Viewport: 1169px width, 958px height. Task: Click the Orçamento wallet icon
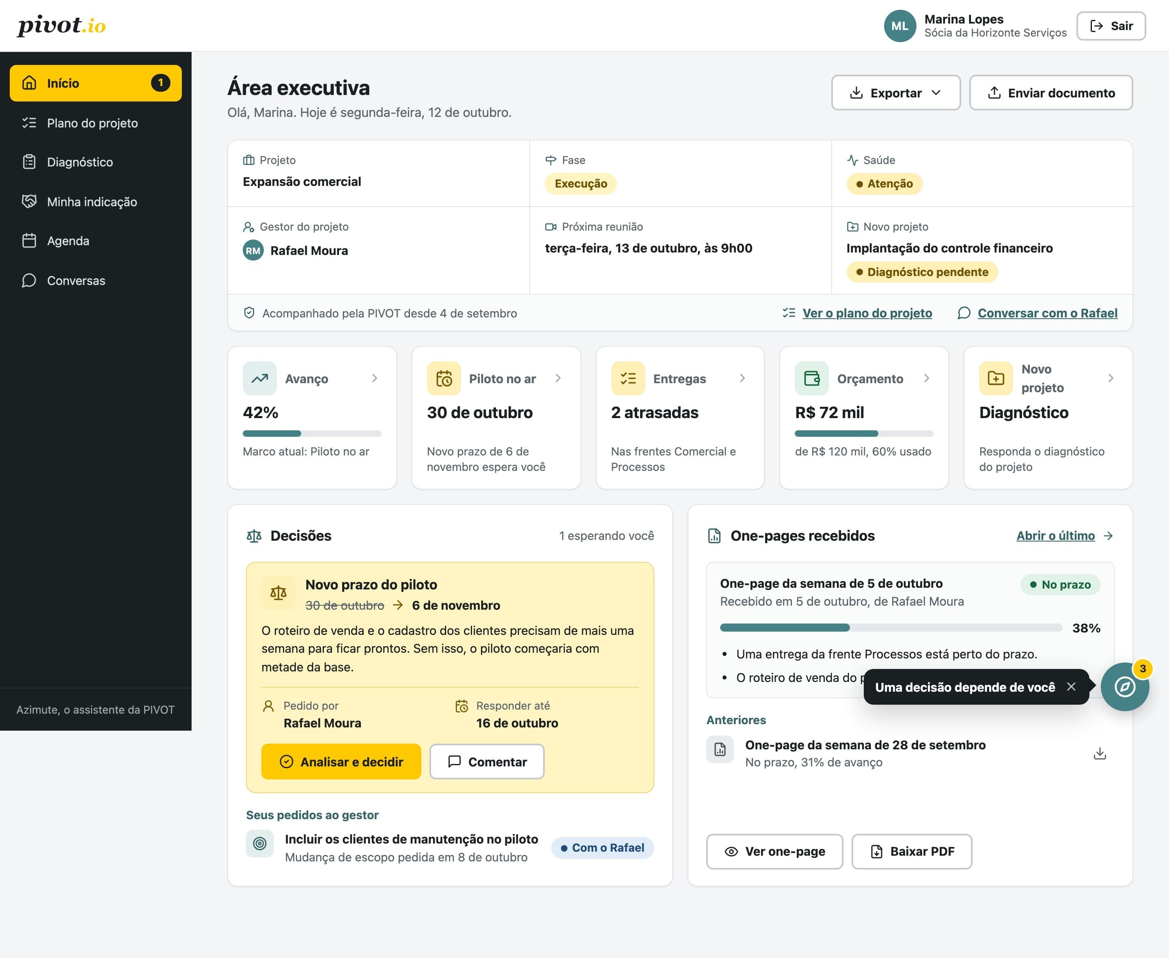pyautogui.click(x=811, y=379)
